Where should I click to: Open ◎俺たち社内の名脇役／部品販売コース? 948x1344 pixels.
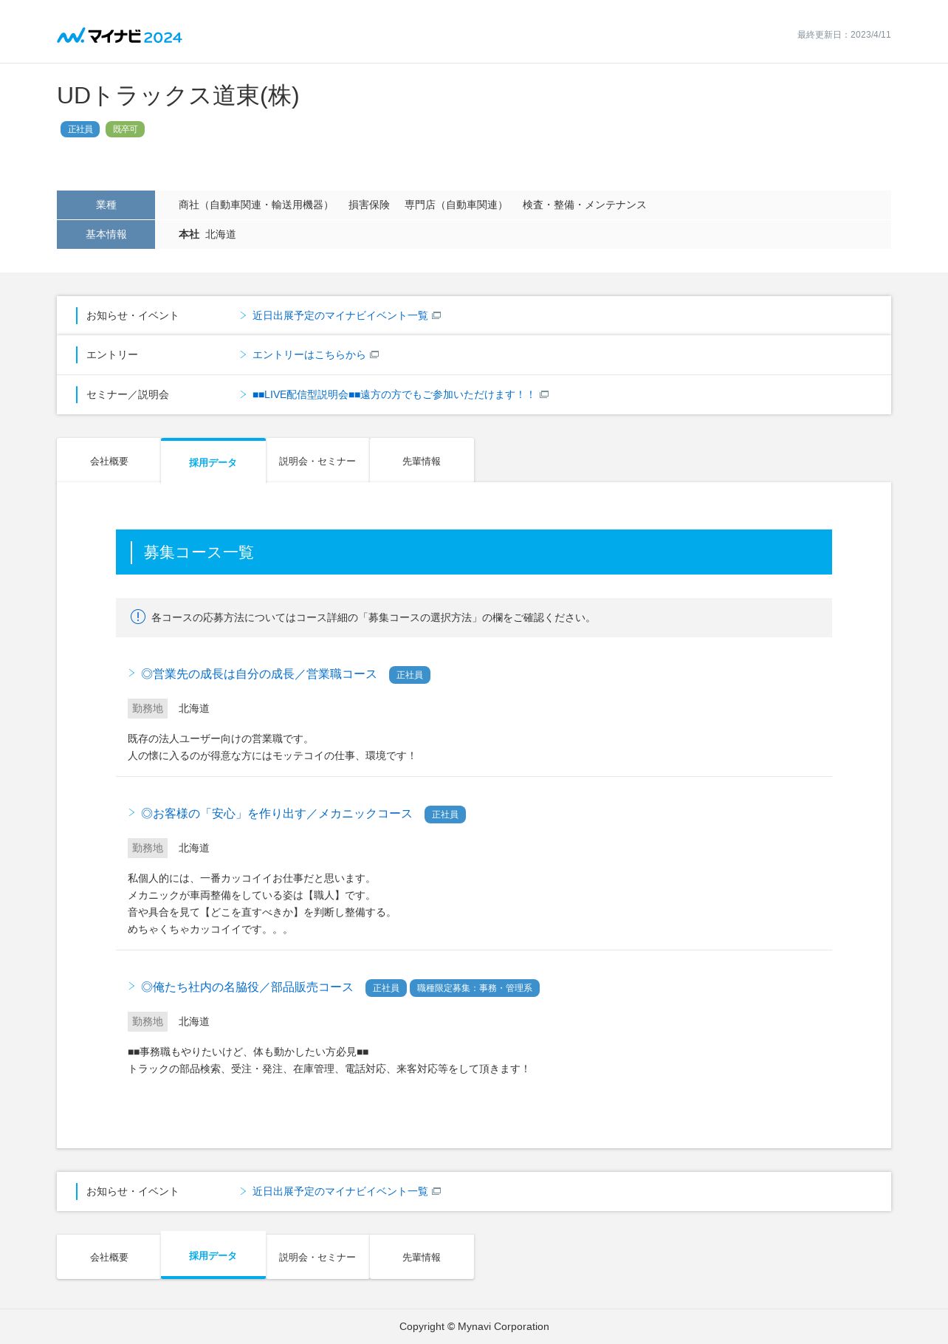point(247,987)
